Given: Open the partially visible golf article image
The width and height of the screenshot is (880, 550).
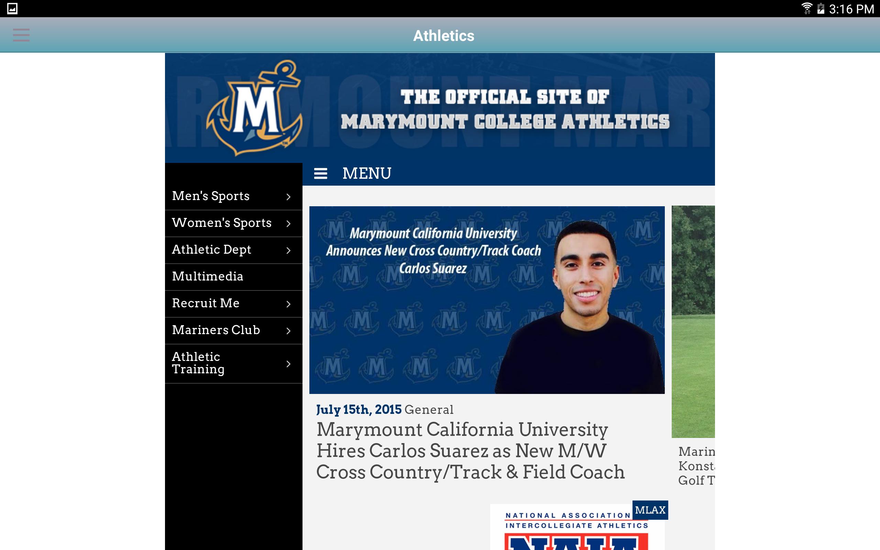Looking at the screenshot, I should click(x=693, y=321).
